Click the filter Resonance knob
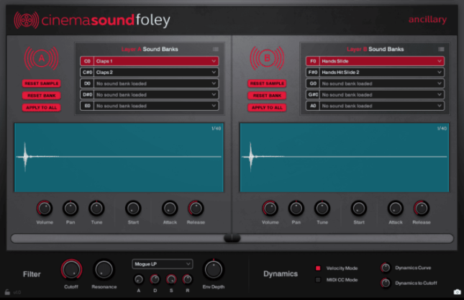The width and height of the screenshot is (464, 300). click(x=104, y=270)
